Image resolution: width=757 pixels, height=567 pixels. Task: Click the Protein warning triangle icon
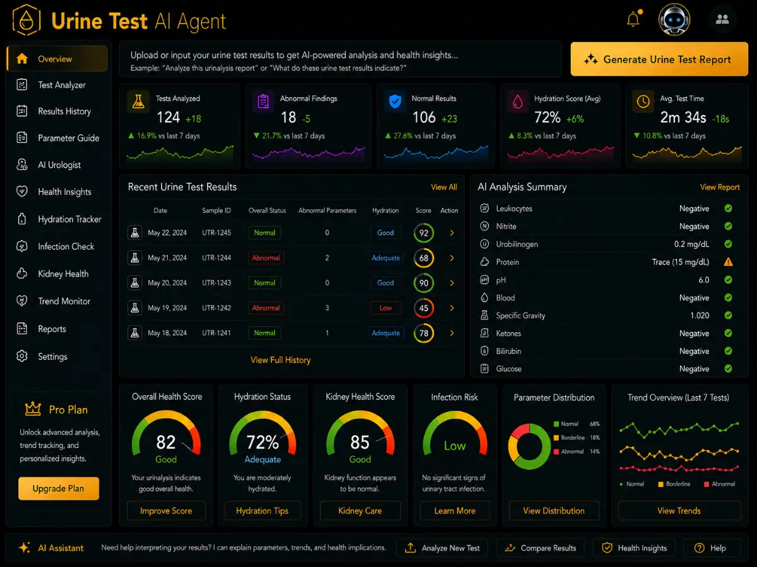point(728,262)
